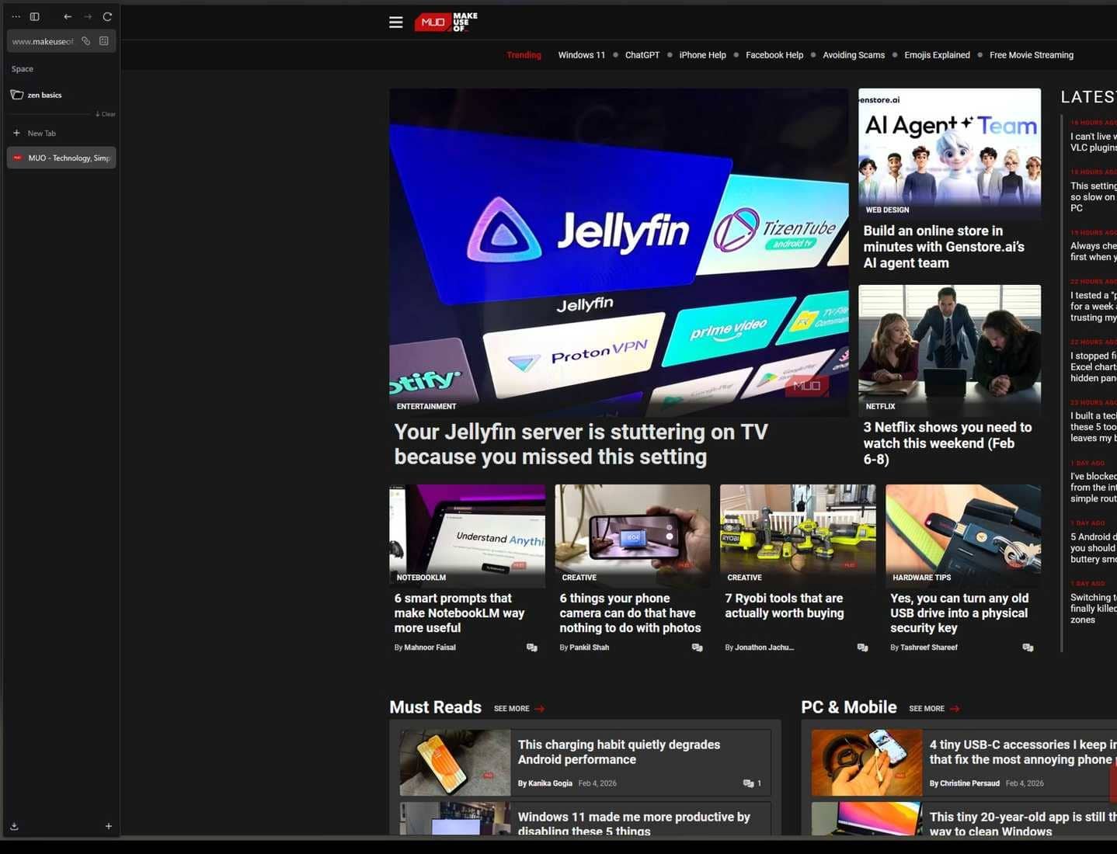Open comments on the Ryobi tools article
The image size is (1117, 854).
click(862, 647)
